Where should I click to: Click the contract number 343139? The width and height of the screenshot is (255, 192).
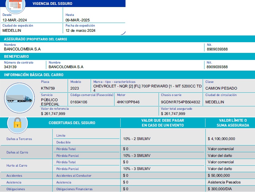pos(10,67)
